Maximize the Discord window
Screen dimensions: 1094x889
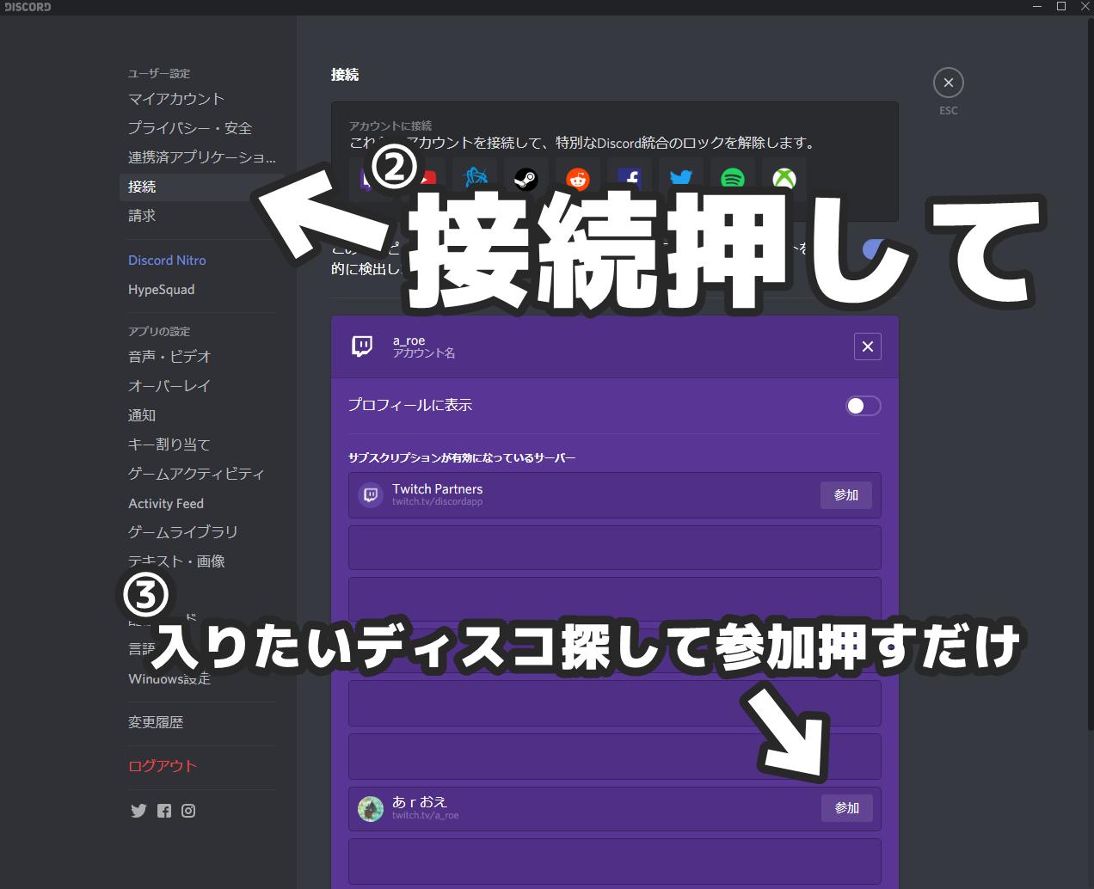(x=1061, y=7)
